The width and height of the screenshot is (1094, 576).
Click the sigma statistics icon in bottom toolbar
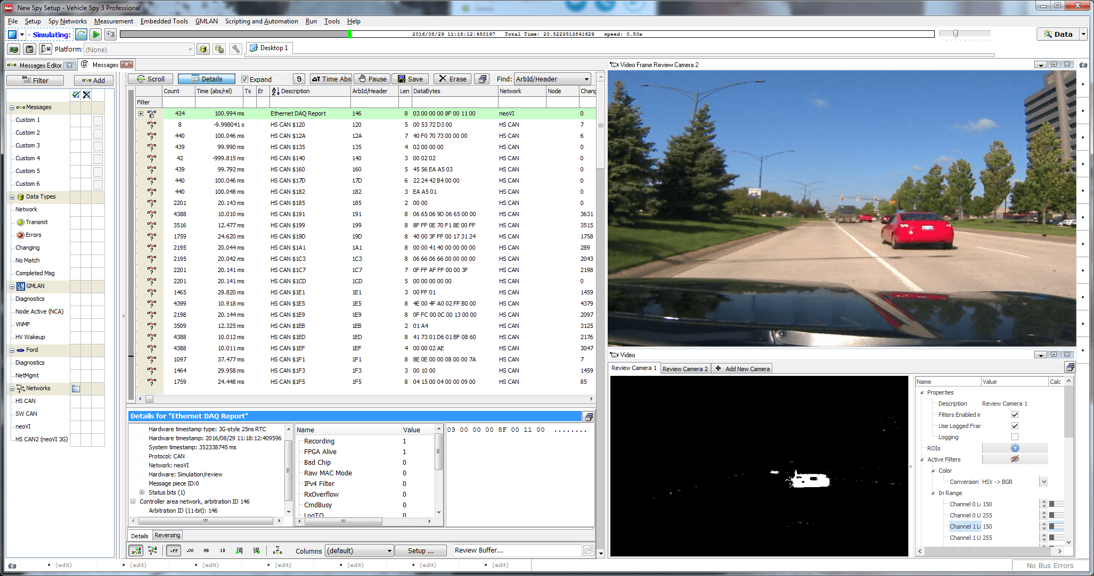(277, 551)
